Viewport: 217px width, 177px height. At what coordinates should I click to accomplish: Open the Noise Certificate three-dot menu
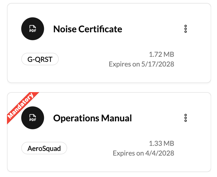coord(186,29)
